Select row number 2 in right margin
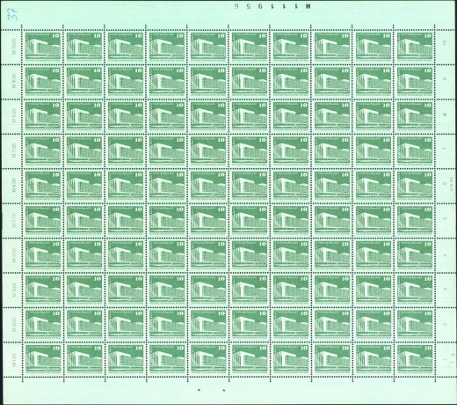Image resolution: width=457 pixels, height=405 pixels. tap(446, 325)
